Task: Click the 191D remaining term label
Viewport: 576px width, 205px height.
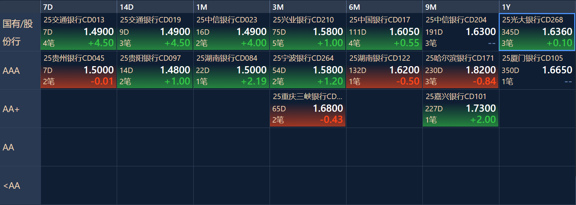Action: pos(434,32)
